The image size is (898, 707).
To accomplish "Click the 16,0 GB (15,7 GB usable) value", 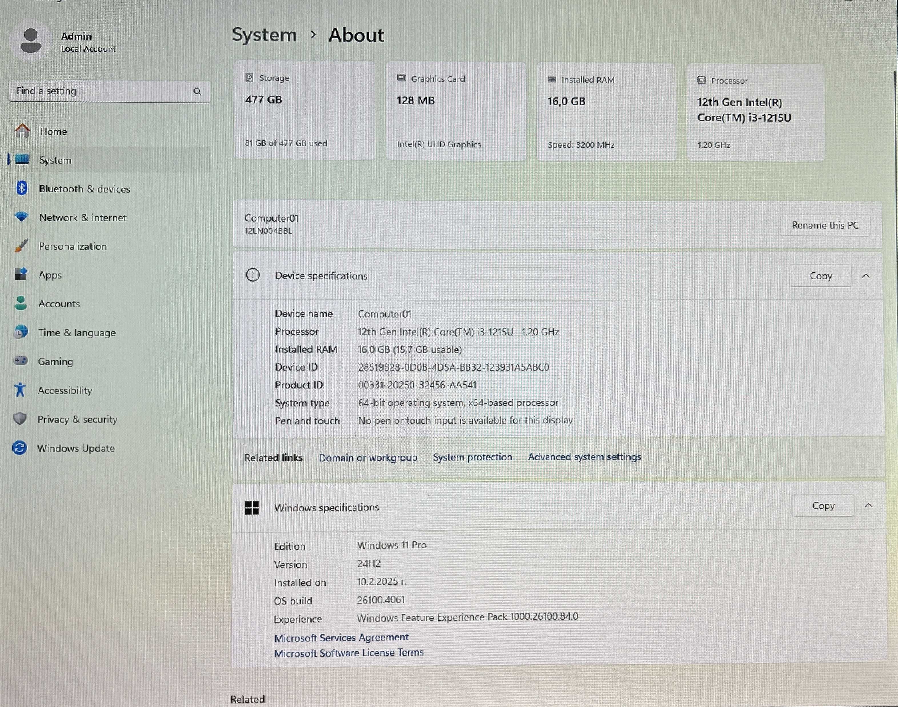I will 410,350.
